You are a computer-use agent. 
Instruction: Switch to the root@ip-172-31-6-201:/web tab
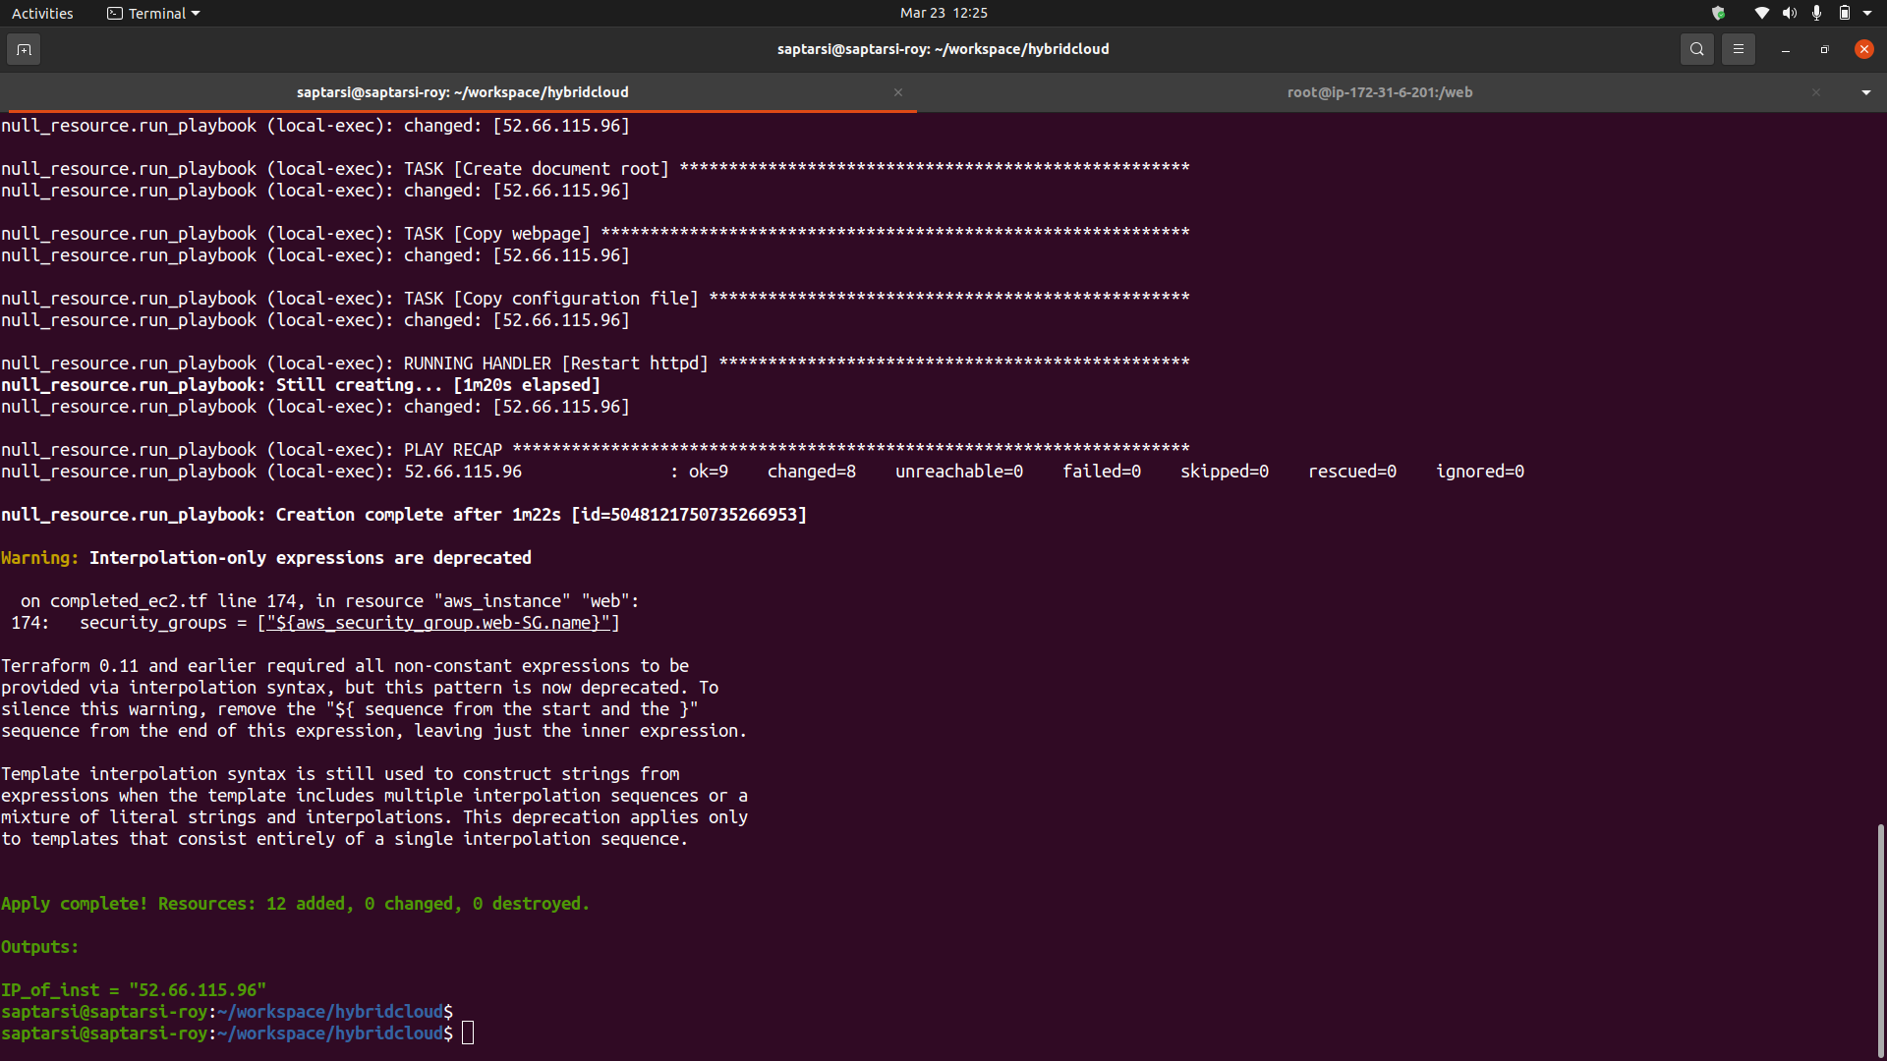coord(1379,92)
